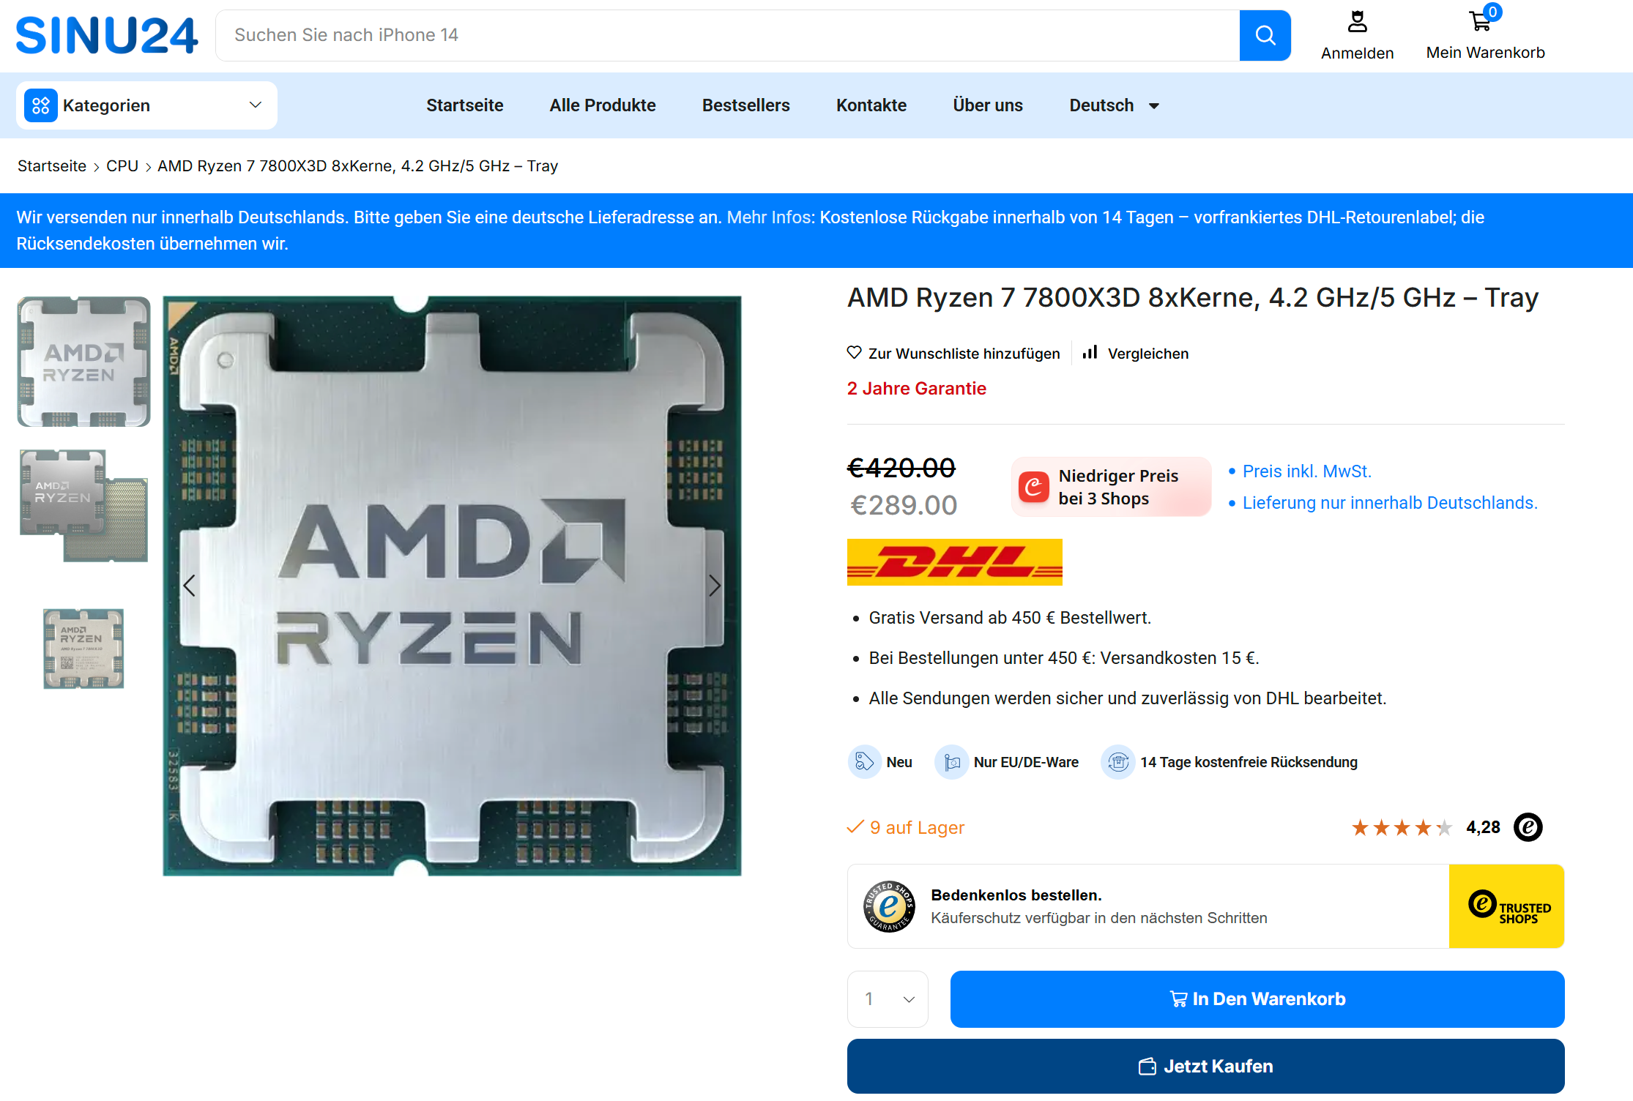This screenshot has height=1101, width=1633.
Task: Open the Alle Produkte menu item
Action: tap(603, 105)
